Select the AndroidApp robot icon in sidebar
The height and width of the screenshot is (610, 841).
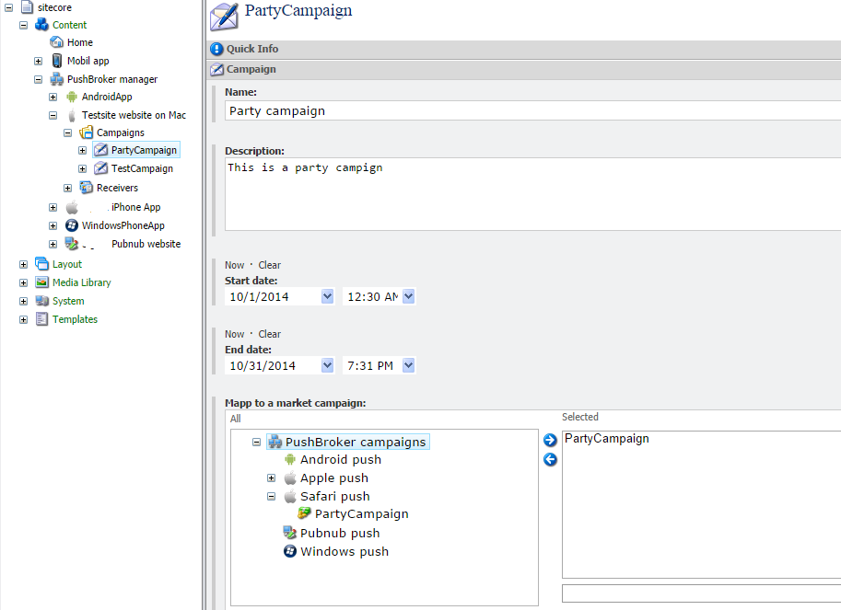point(71,97)
